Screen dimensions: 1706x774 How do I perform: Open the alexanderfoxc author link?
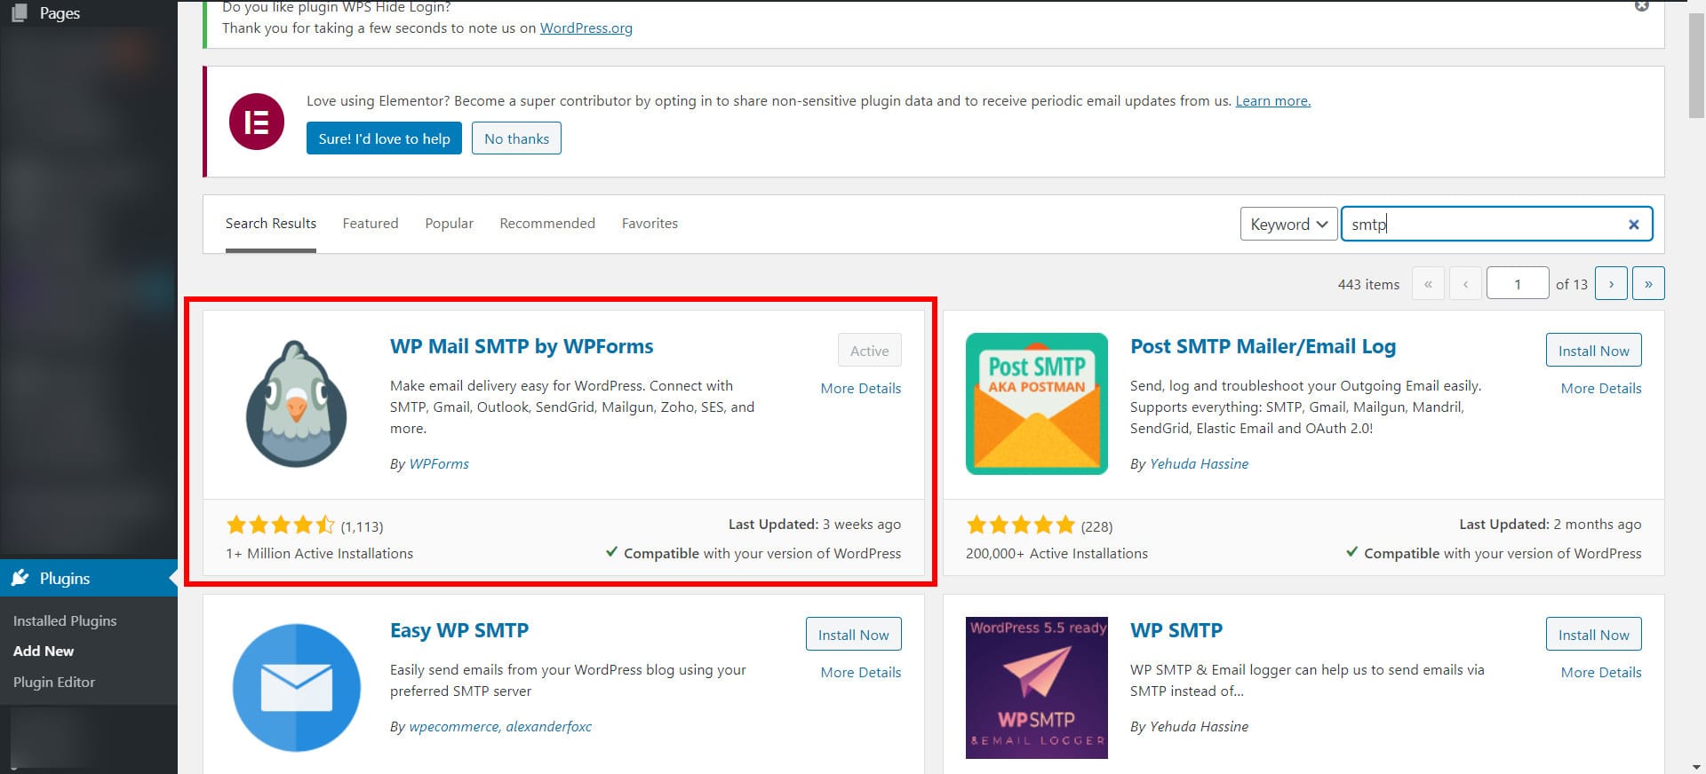(x=549, y=727)
